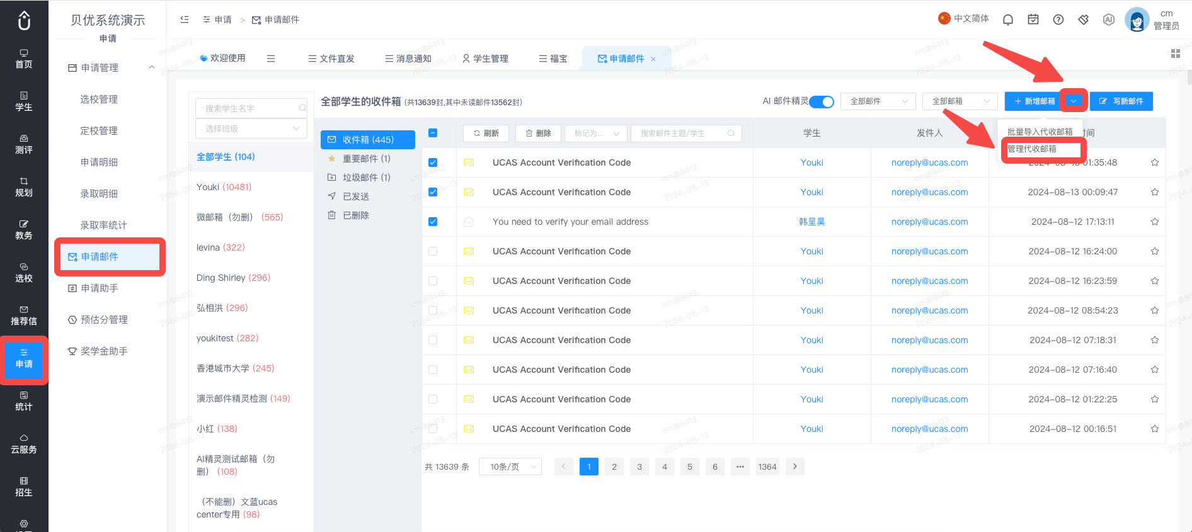Image resolution: width=1192 pixels, height=532 pixels.
Task: Click the 写新邮件 button
Action: click(1121, 101)
